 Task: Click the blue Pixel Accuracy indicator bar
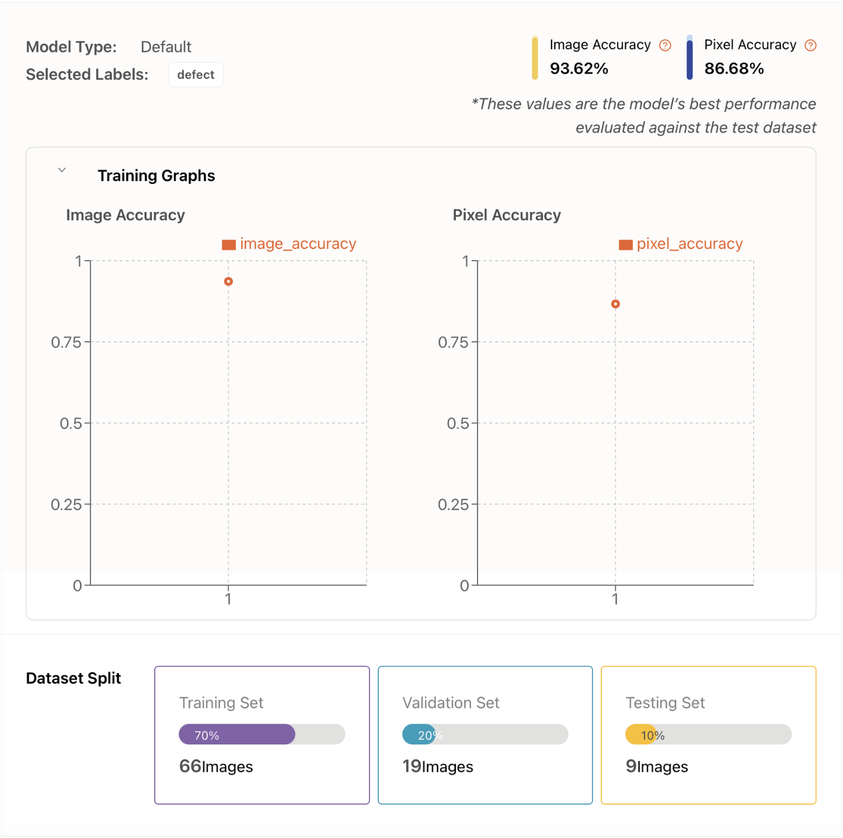click(x=689, y=58)
